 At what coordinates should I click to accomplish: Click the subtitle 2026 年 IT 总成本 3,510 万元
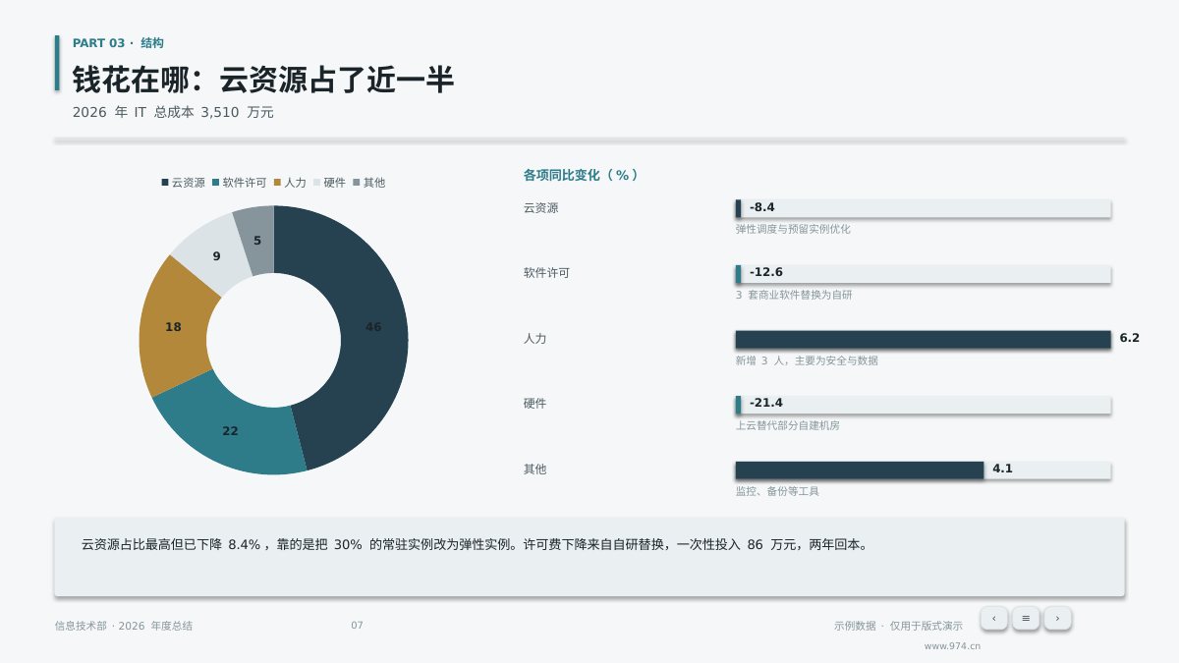173,113
